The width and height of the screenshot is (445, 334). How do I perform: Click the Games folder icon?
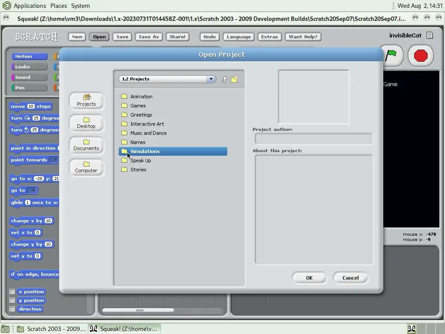124,105
